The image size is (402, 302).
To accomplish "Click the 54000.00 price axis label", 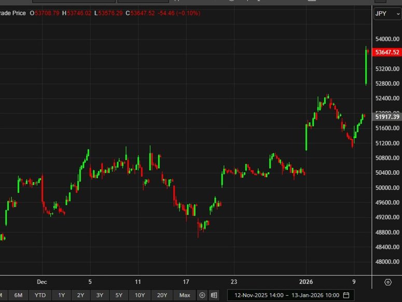I will coord(387,39).
